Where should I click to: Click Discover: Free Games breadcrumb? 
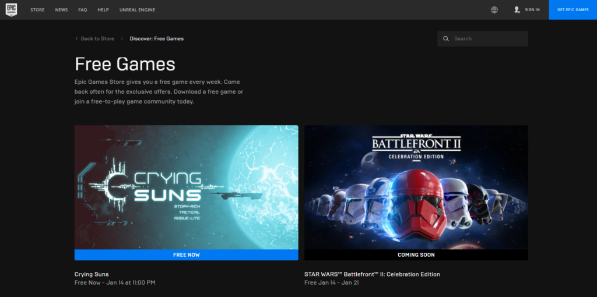156,38
